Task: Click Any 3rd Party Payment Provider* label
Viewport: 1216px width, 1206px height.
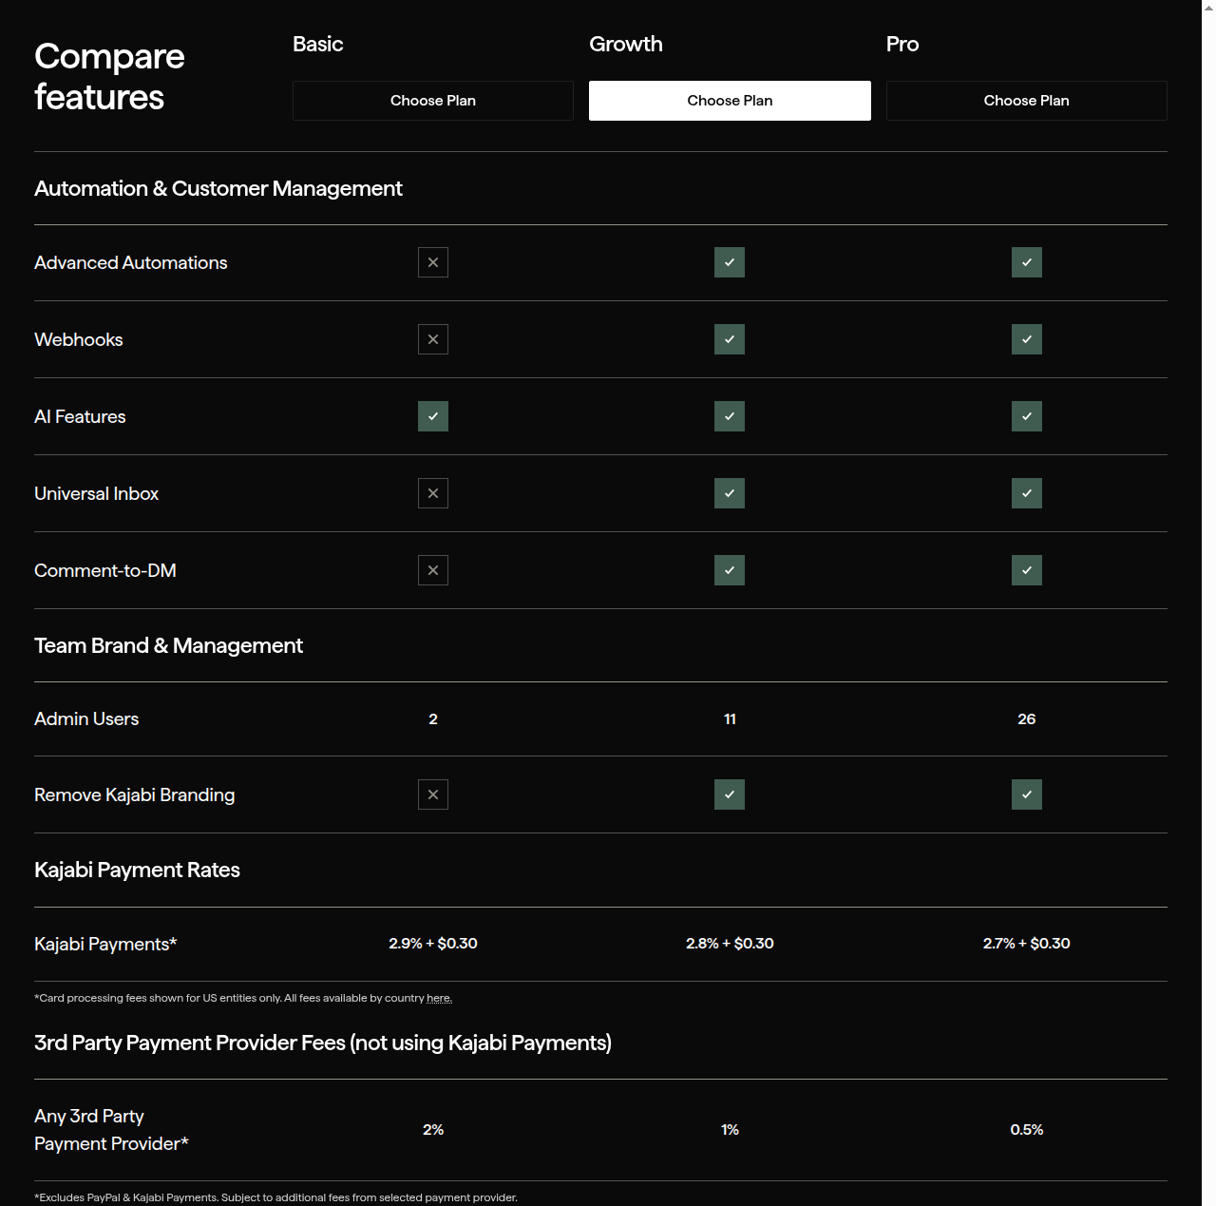Action: point(111,1130)
